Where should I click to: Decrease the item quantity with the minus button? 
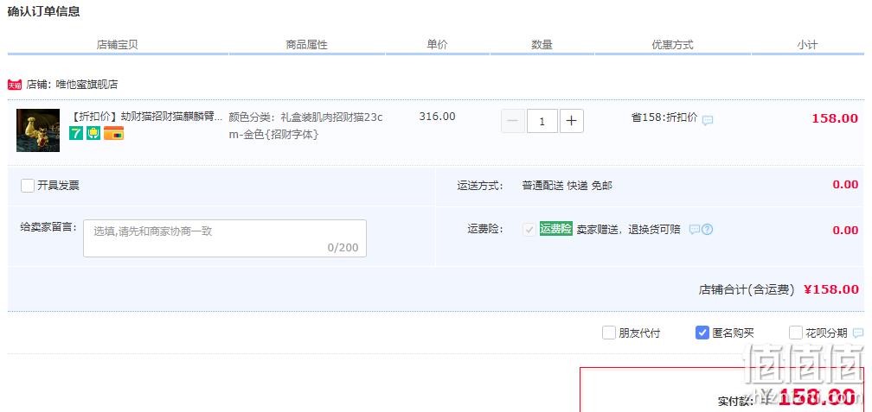click(x=513, y=121)
